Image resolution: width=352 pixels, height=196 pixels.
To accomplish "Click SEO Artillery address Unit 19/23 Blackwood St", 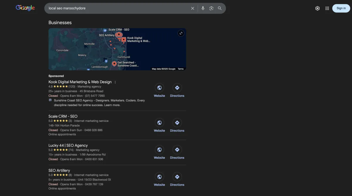I will click(94, 180).
